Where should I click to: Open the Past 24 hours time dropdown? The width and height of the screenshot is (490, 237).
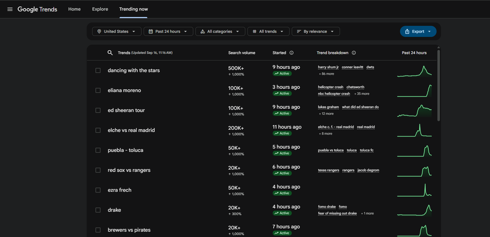click(x=168, y=32)
